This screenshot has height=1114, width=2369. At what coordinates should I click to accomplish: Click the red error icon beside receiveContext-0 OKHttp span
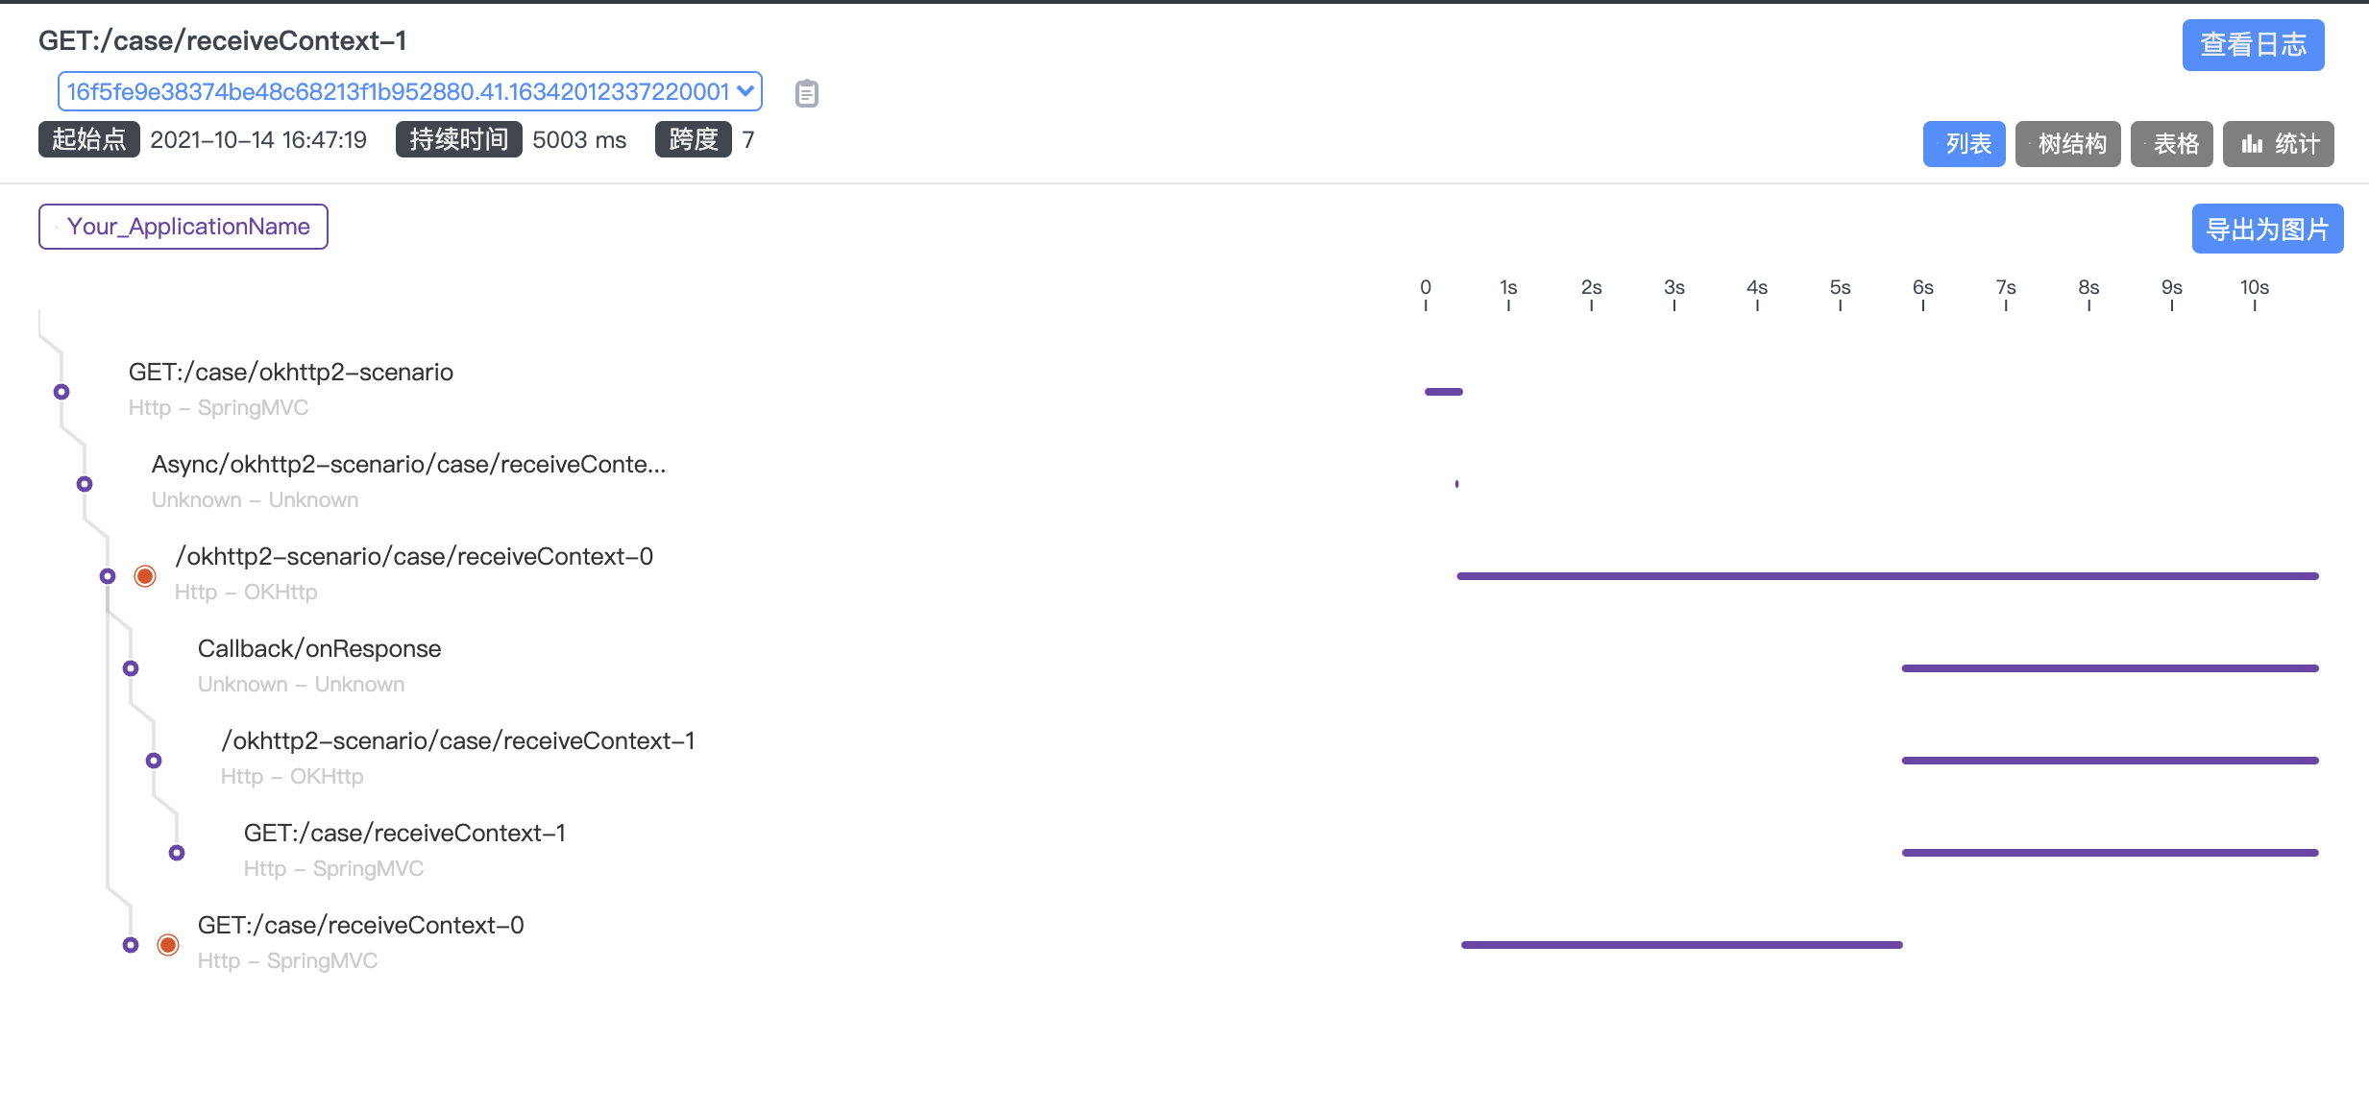coord(145,576)
